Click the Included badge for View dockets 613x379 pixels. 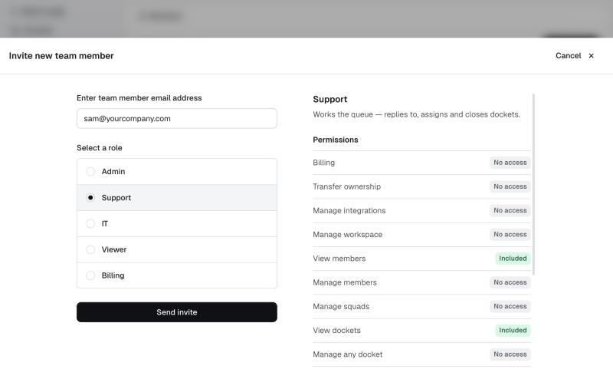pos(513,330)
